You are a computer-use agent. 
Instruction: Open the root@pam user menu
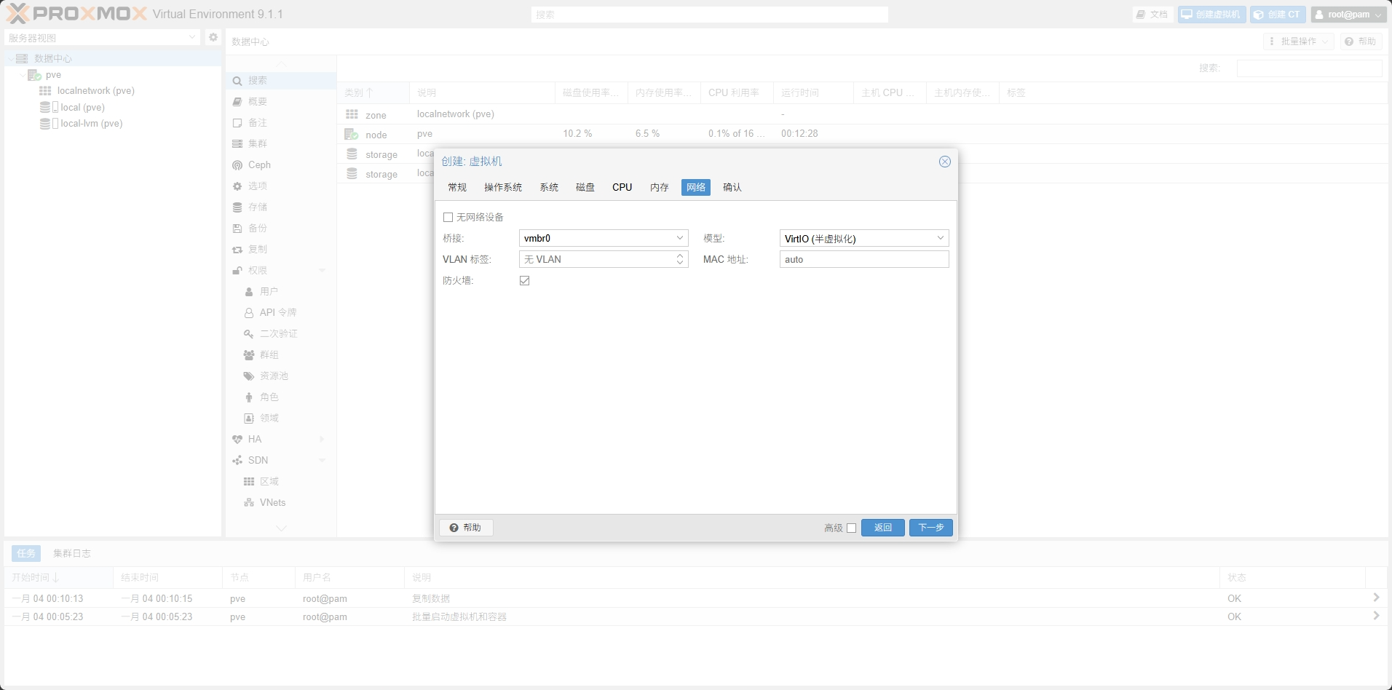click(x=1348, y=15)
